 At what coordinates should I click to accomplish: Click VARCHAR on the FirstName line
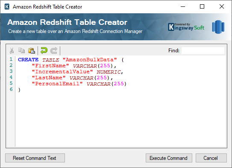85,66
